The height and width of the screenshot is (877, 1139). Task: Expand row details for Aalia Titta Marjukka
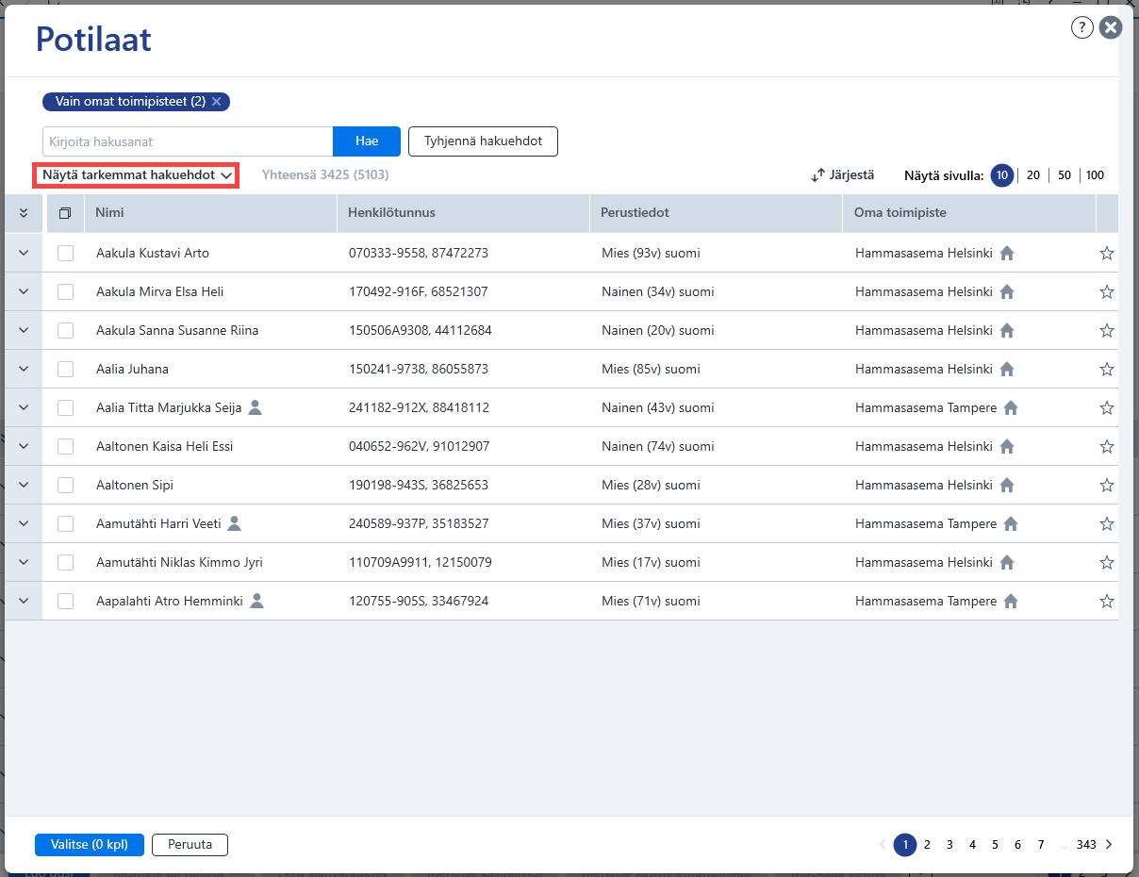pyautogui.click(x=24, y=407)
